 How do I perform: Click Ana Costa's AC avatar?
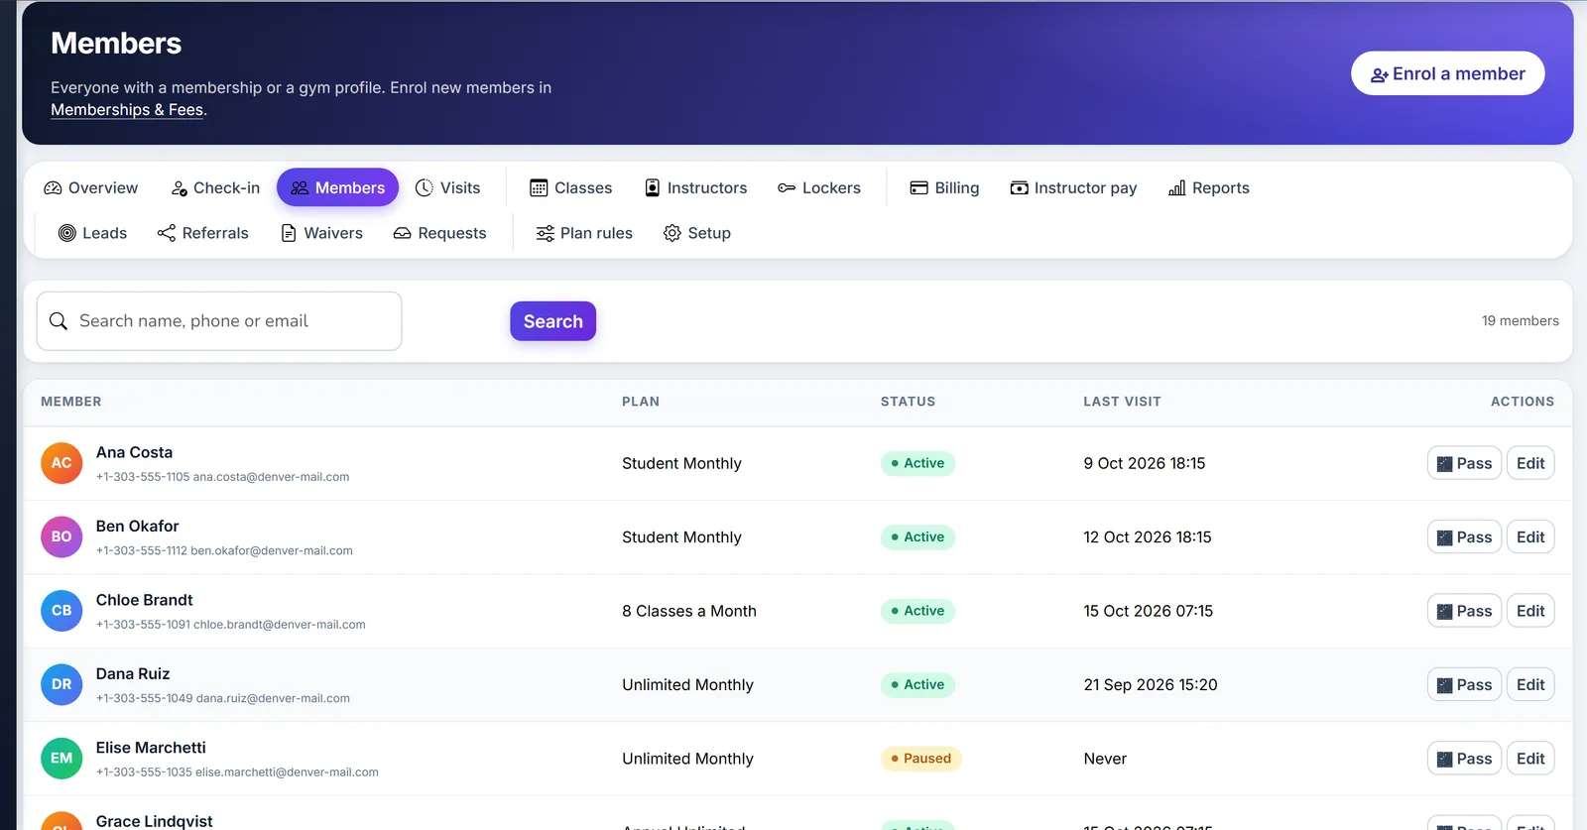pos(61,463)
